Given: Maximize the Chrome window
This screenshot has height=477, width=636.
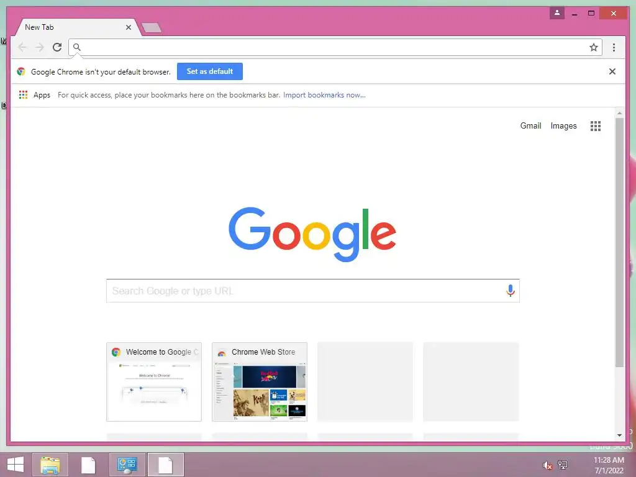Looking at the screenshot, I should 591,14.
